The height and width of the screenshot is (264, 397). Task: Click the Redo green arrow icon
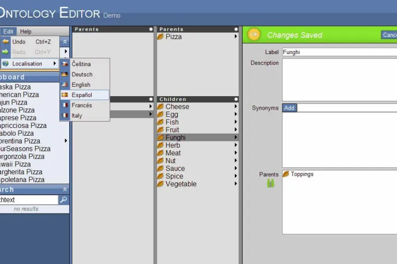[x=5, y=52]
